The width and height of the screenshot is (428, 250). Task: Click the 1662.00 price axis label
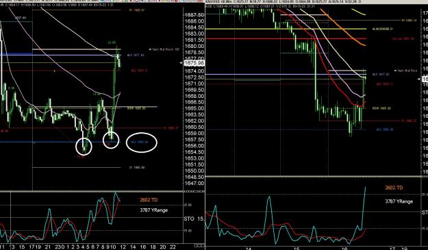pos(194,121)
